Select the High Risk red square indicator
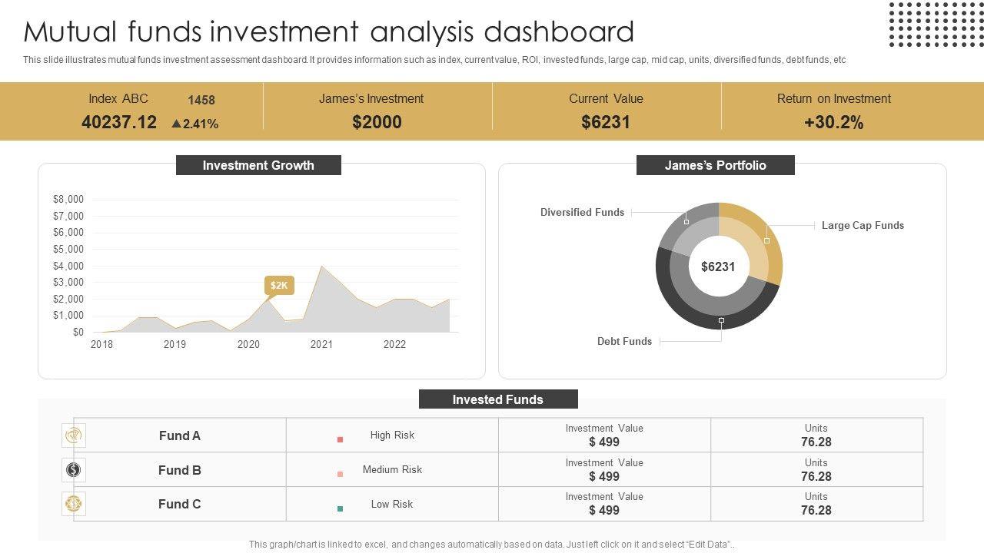The image size is (984, 553). 340,440
